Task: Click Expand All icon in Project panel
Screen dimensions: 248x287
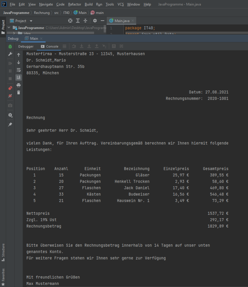Action: [x=78, y=21]
